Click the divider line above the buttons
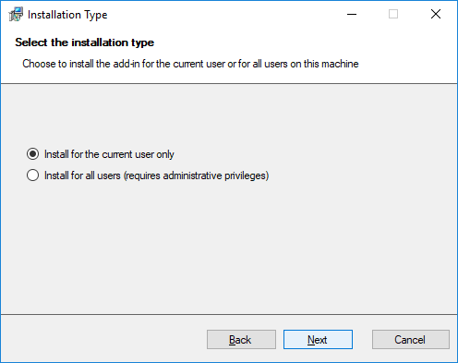 point(229,314)
